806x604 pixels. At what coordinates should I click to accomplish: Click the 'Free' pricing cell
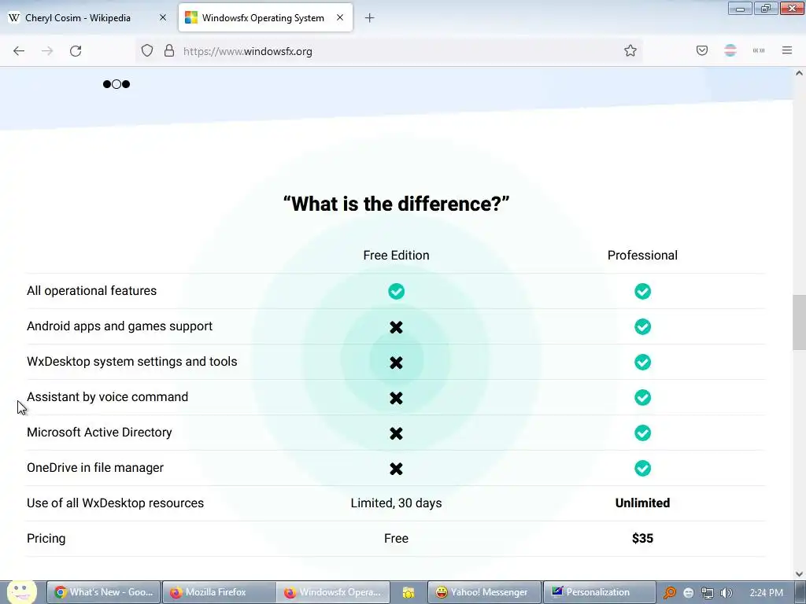397,539
